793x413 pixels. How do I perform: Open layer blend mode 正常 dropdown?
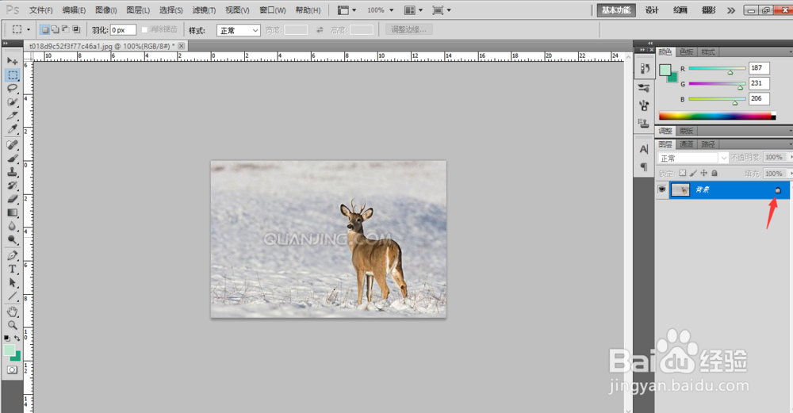click(x=693, y=159)
